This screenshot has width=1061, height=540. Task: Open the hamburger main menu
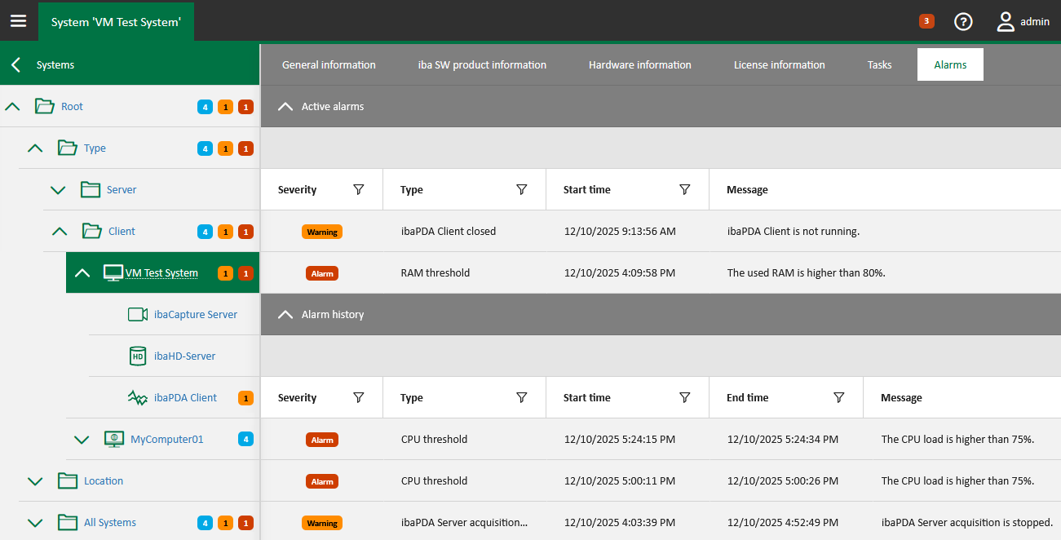click(x=18, y=21)
